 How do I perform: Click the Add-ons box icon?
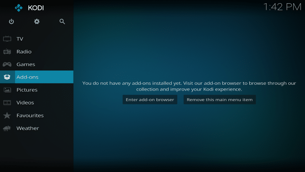coord(7,77)
